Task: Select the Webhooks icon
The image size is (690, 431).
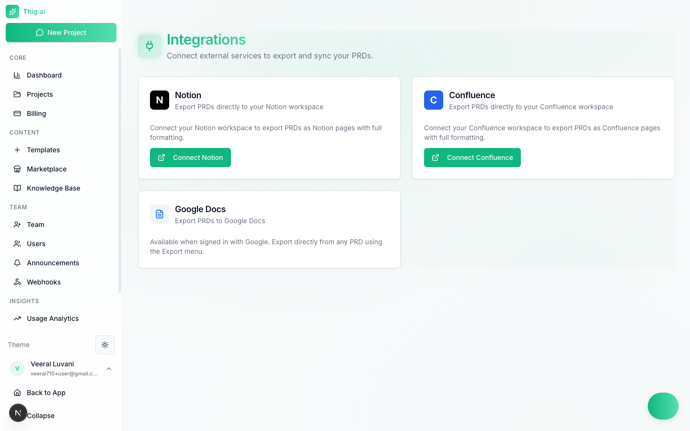Action: [x=18, y=282]
